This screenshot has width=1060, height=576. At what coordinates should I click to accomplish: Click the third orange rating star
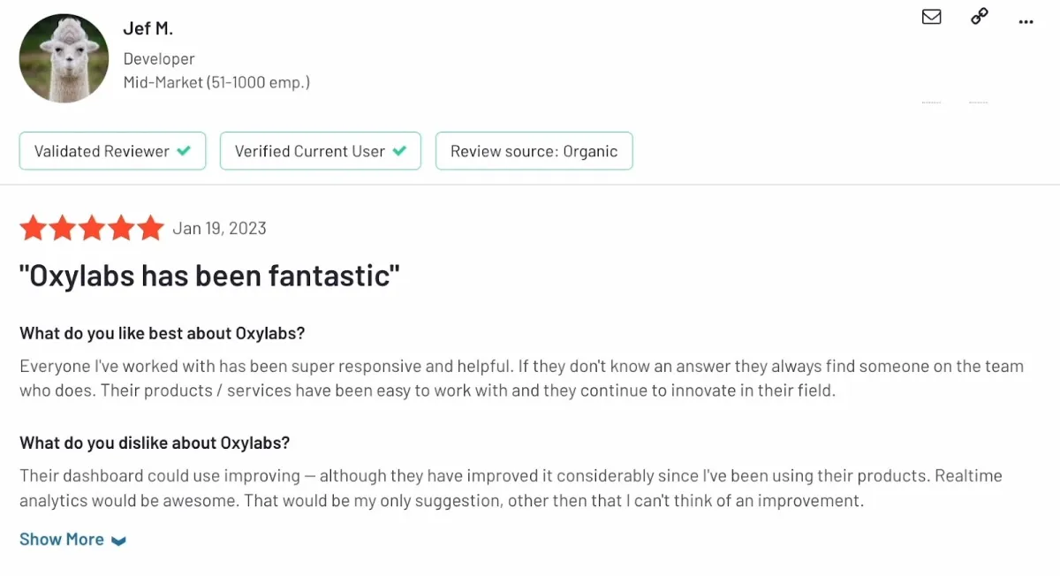tap(92, 228)
